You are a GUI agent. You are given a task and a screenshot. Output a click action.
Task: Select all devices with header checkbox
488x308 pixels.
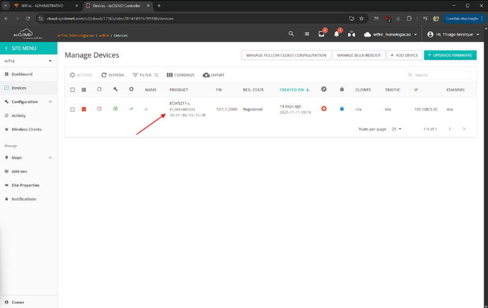[73, 90]
